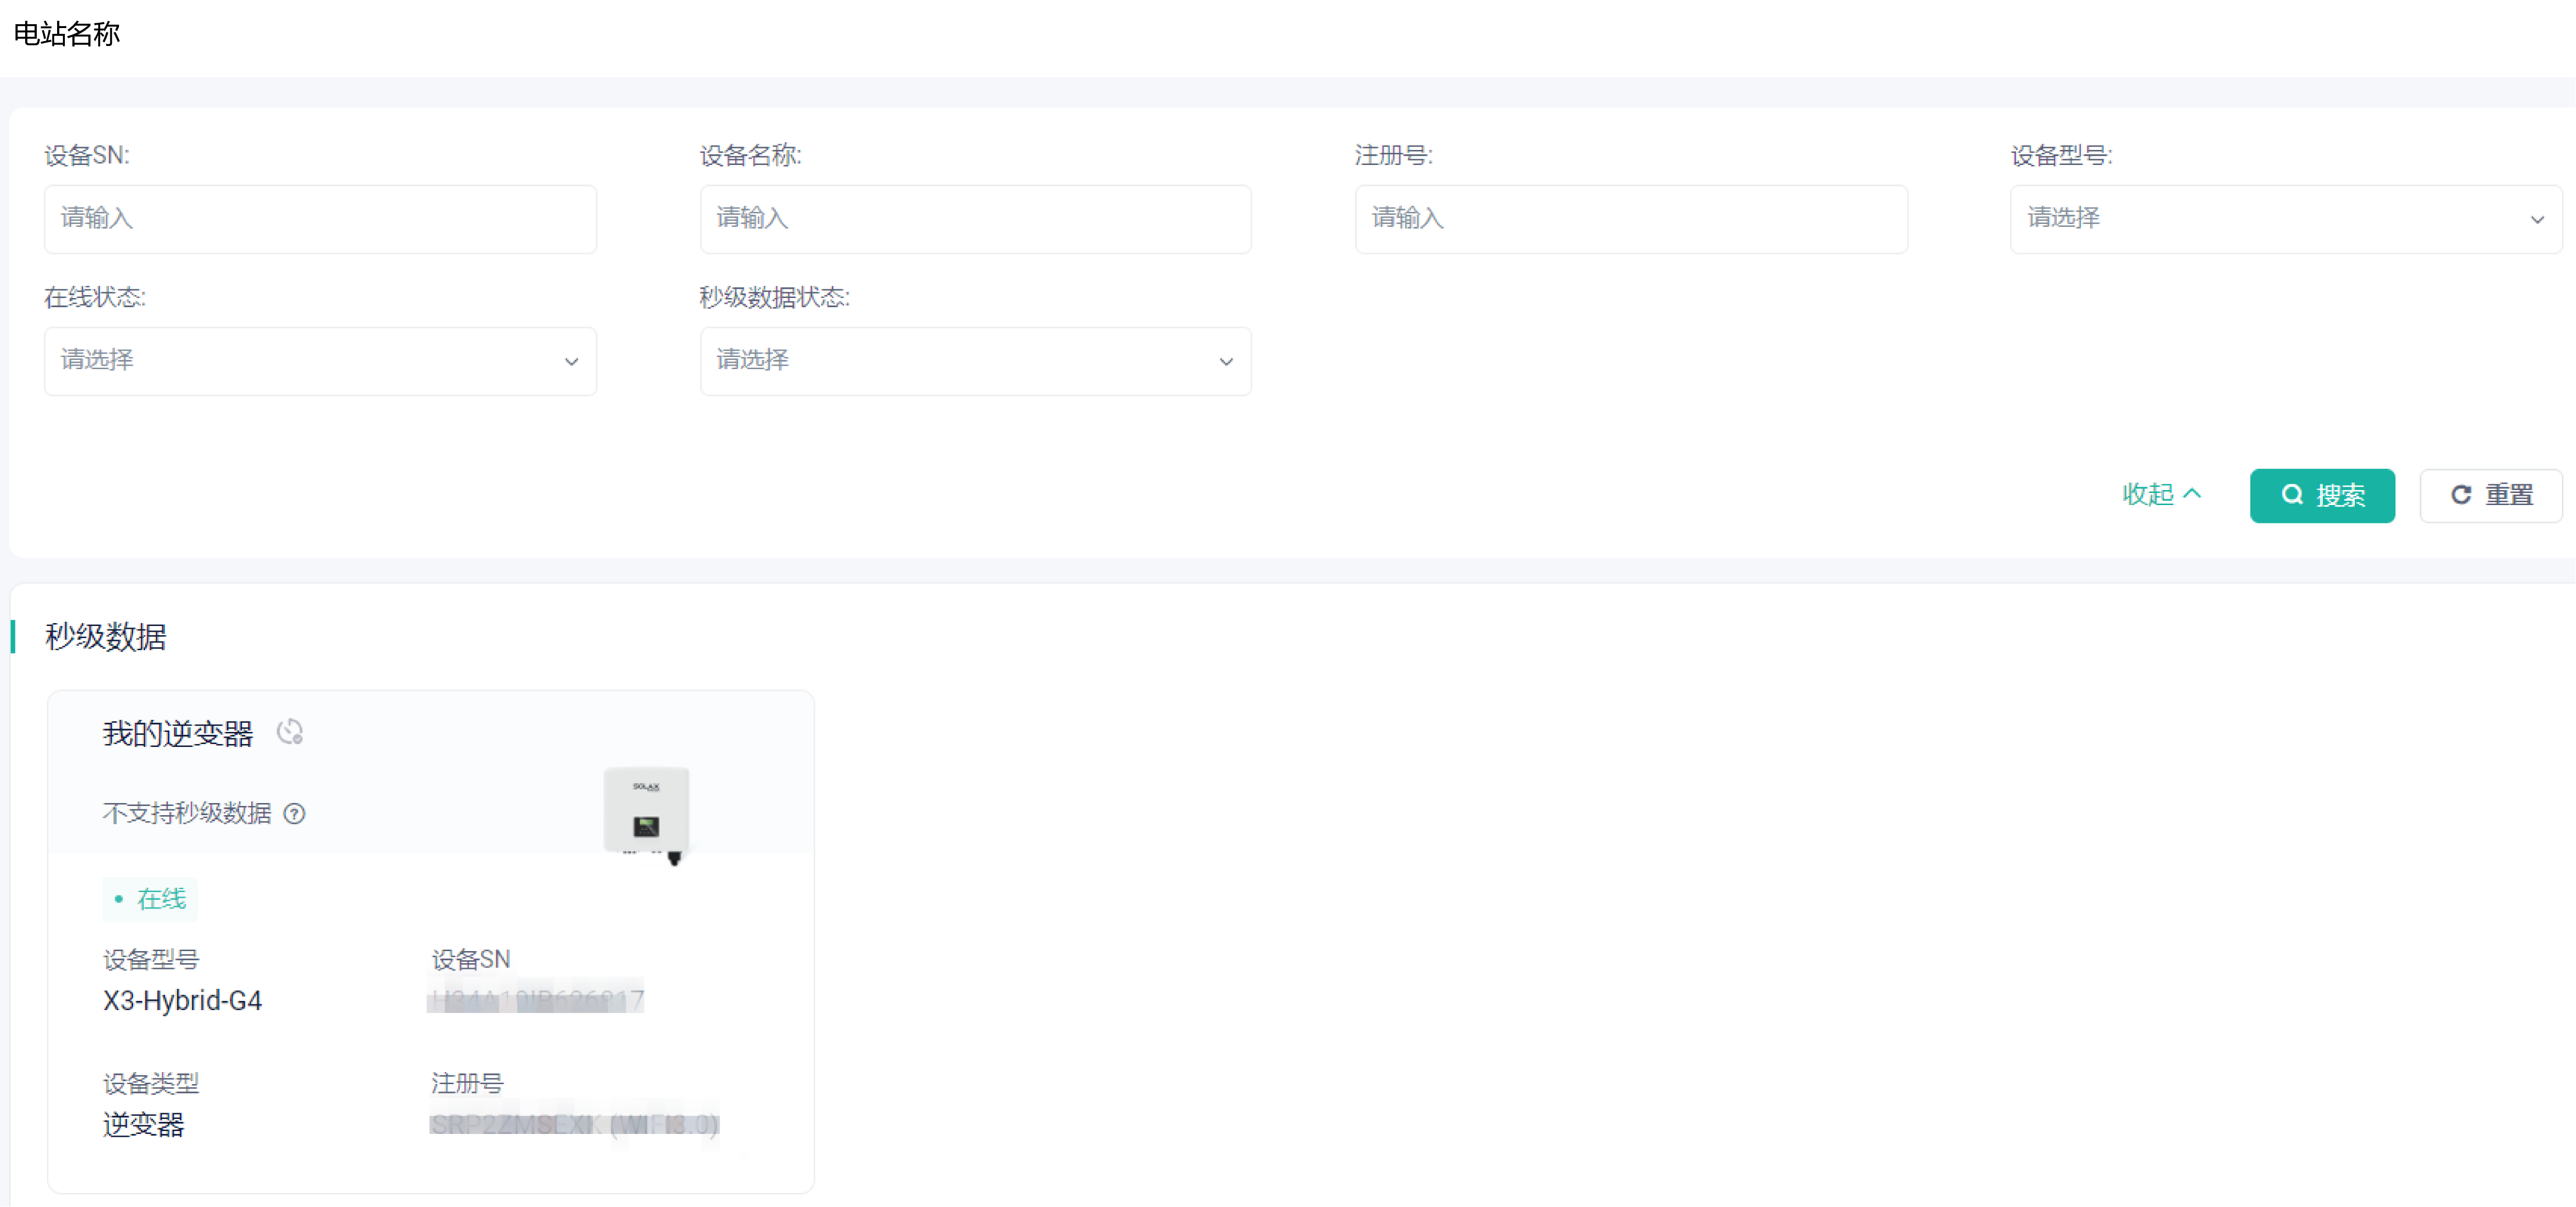
Task: Click the blurred 注册号 value
Action: click(x=574, y=1124)
